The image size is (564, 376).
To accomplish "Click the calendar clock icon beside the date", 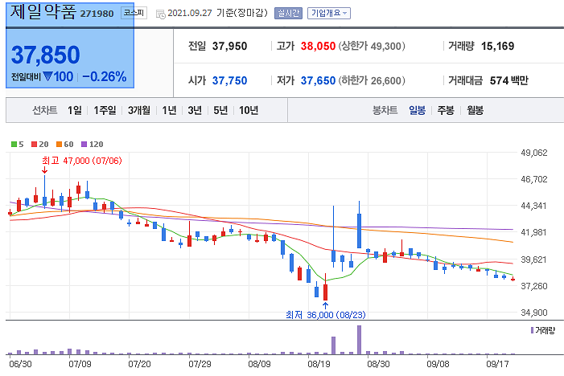I will point(160,14).
